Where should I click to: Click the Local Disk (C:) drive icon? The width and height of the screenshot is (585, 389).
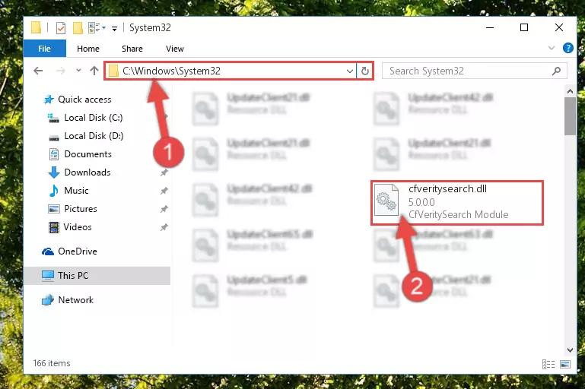[53, 118]
